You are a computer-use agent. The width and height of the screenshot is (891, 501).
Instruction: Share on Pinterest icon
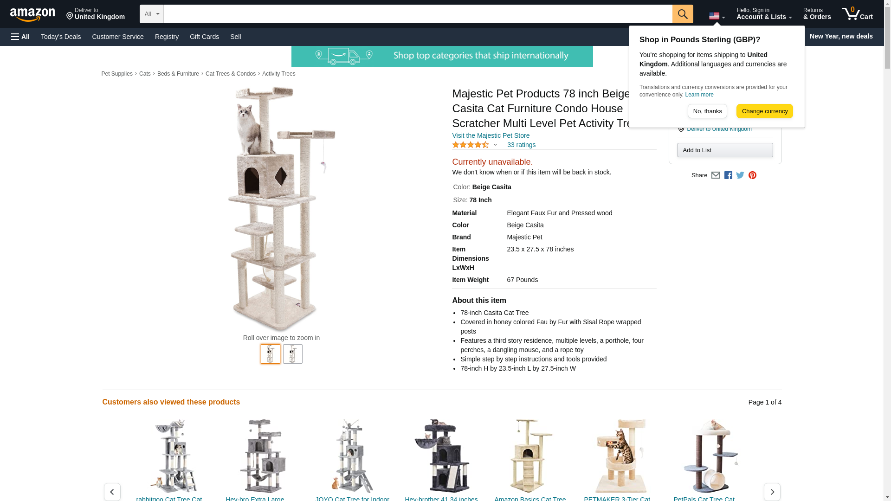[752, 175]
